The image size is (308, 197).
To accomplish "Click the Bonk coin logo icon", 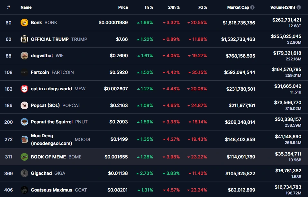I will [x=24, y=22].
